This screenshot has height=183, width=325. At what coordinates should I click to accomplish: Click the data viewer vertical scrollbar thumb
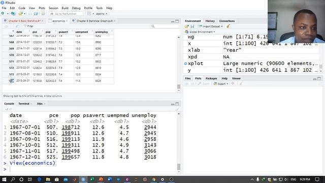179,86
